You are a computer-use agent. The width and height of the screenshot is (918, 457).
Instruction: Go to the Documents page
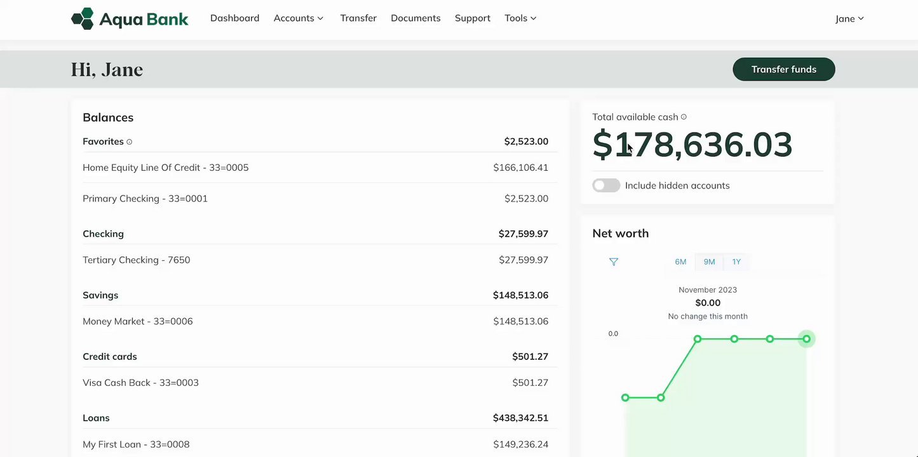[415, 18]
